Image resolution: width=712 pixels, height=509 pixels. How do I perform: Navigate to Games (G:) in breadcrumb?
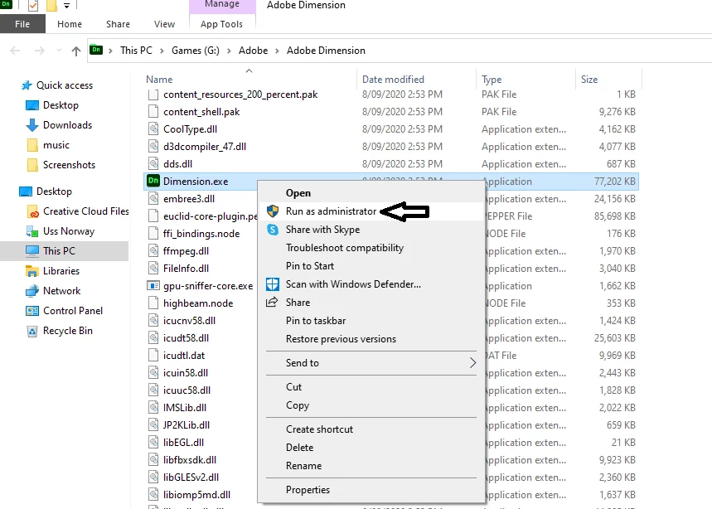tap(196, 51)
